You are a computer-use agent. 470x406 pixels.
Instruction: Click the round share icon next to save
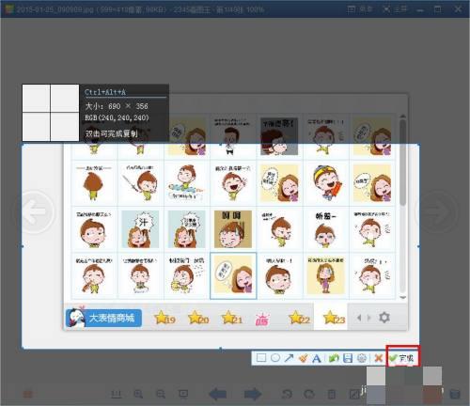point(362,358)
